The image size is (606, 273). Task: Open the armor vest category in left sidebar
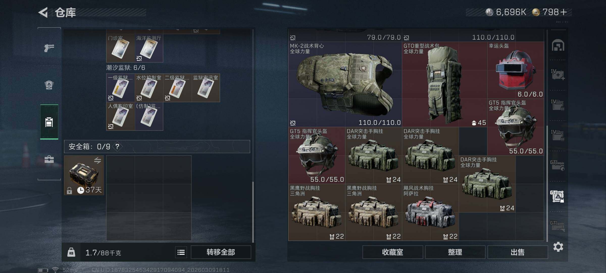[49, 85]
